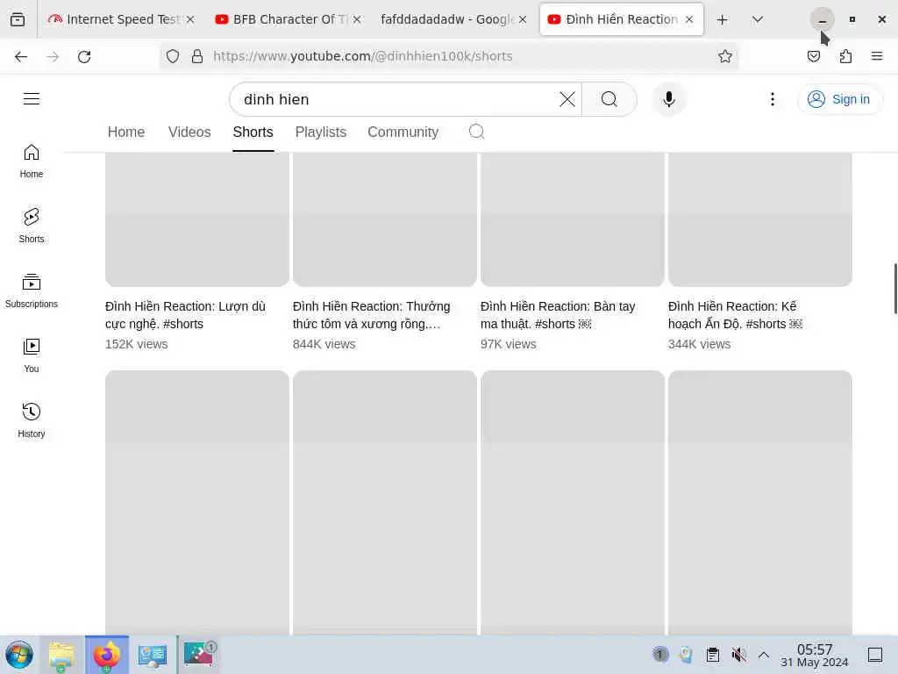Open the channel Community tab
Viewport: 898px width, 674px height.
coord(403,132)
